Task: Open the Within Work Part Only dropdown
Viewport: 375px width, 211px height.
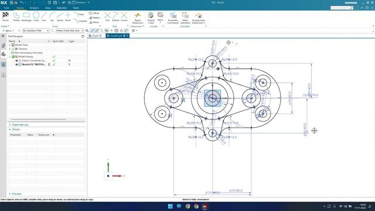Action: [70, 30]
